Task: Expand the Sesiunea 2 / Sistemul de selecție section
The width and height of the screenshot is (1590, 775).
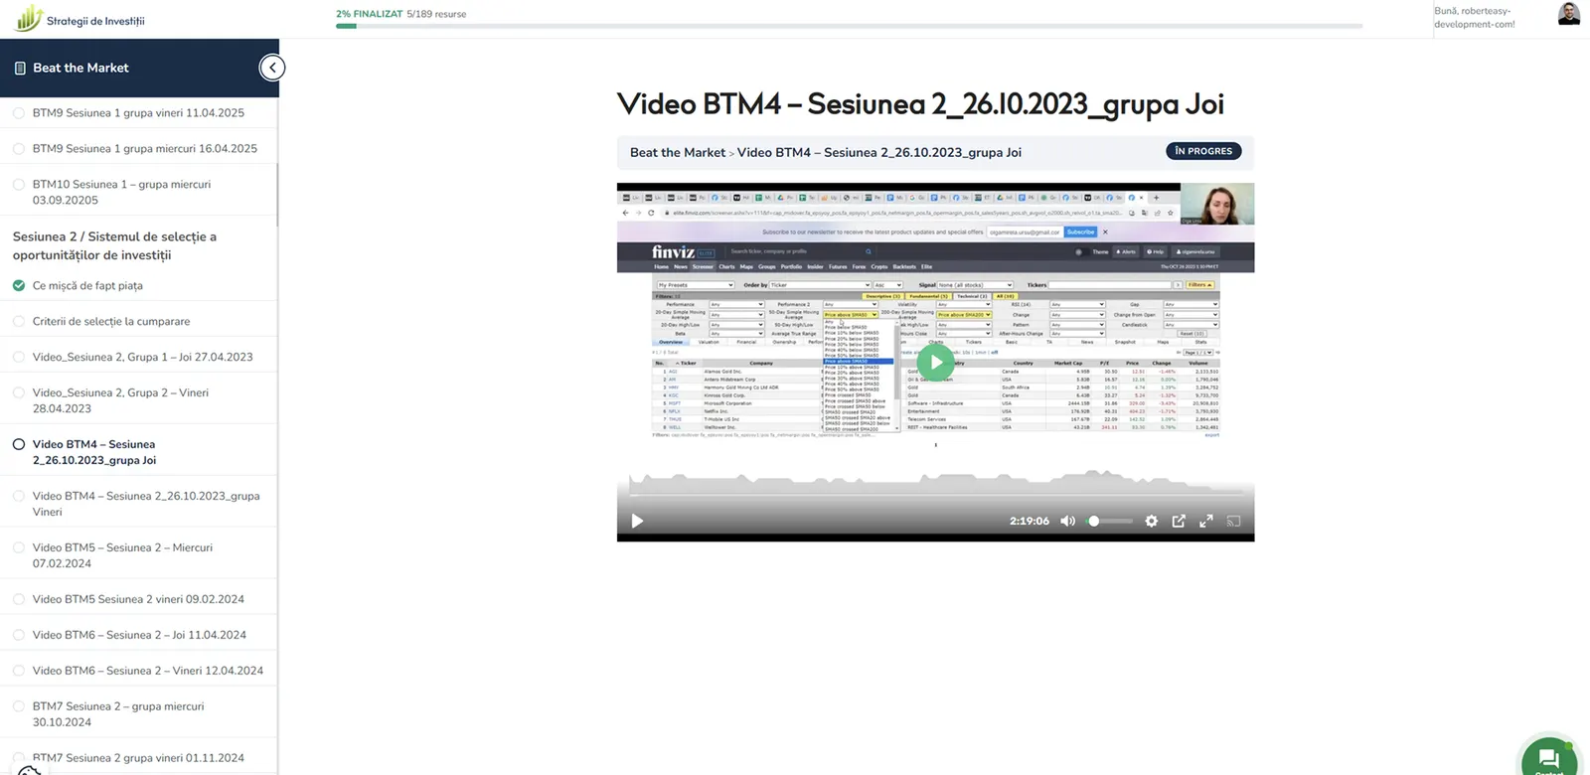Action: (114, 245)
